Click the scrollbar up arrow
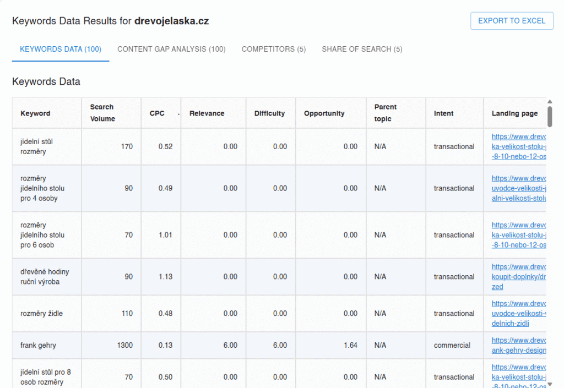This screenshot has width=564, height=388. [x=550, y=102]
